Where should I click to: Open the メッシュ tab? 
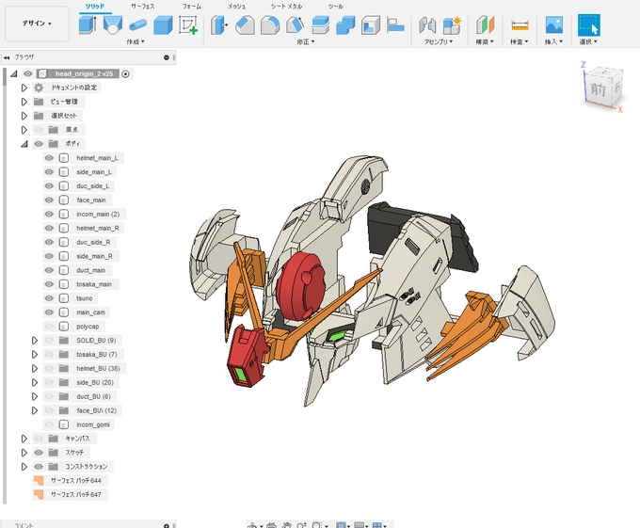point(237,7)
